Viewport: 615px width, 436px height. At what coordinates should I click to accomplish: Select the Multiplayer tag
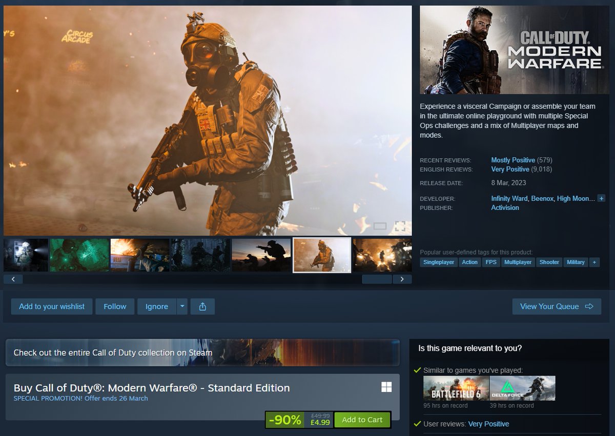click(x=518, y=262)
